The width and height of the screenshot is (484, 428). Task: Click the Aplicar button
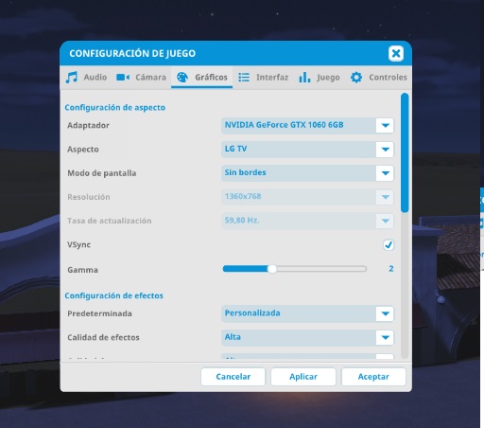point(303,377)
